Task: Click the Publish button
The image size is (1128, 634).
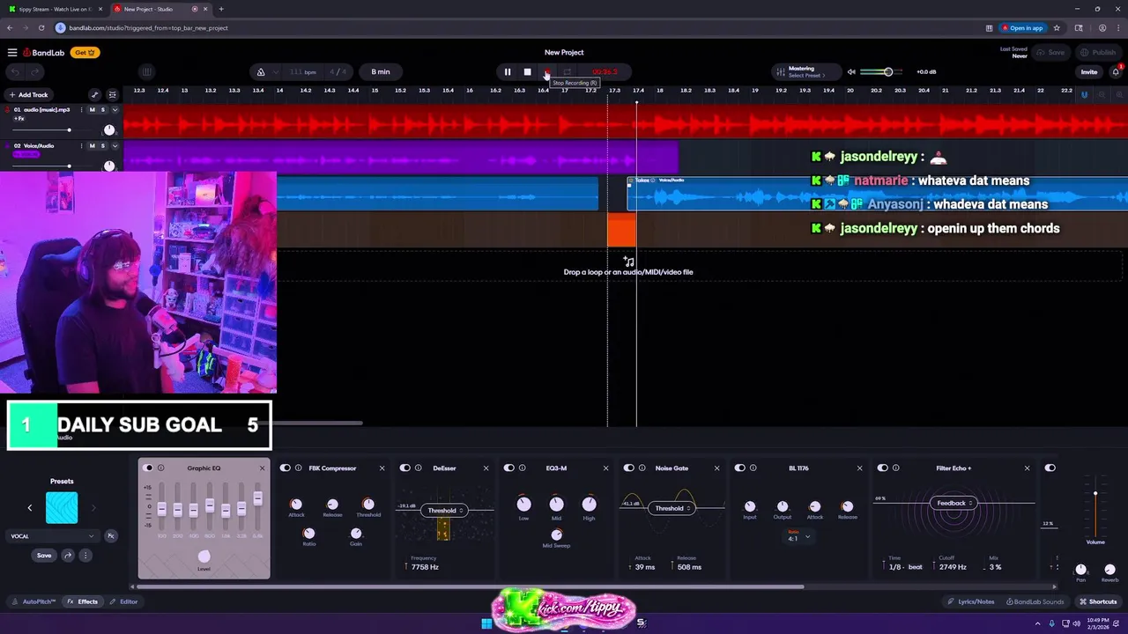Action: pyautogui.click(x=1098, y=52)
